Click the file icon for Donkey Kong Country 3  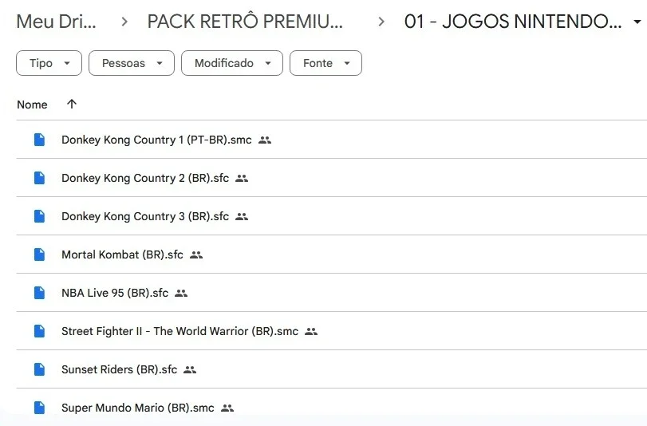pyautogui.click(x=39, y=216)
